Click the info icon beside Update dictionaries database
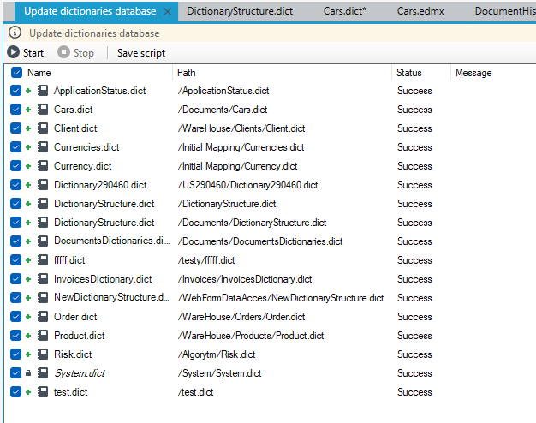 (15, 33)
